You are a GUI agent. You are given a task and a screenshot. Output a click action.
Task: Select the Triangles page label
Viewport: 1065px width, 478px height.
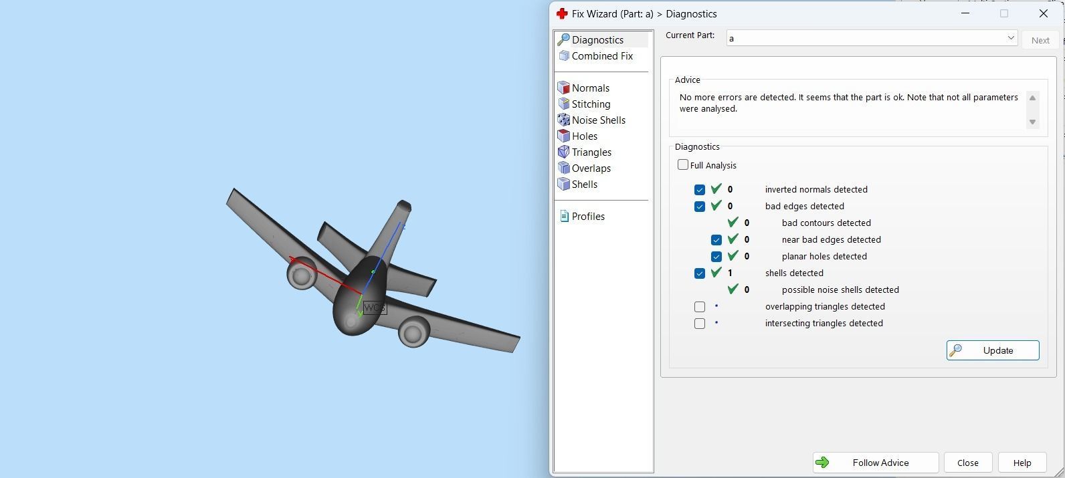pos(591,152)
